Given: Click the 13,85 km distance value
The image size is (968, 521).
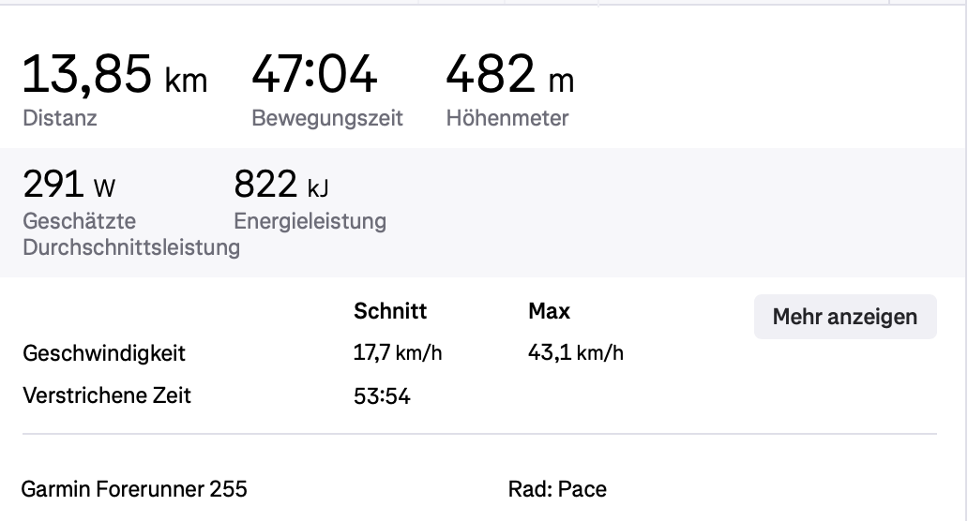Looking at the screenshot, I should click(x=114, y=75).
